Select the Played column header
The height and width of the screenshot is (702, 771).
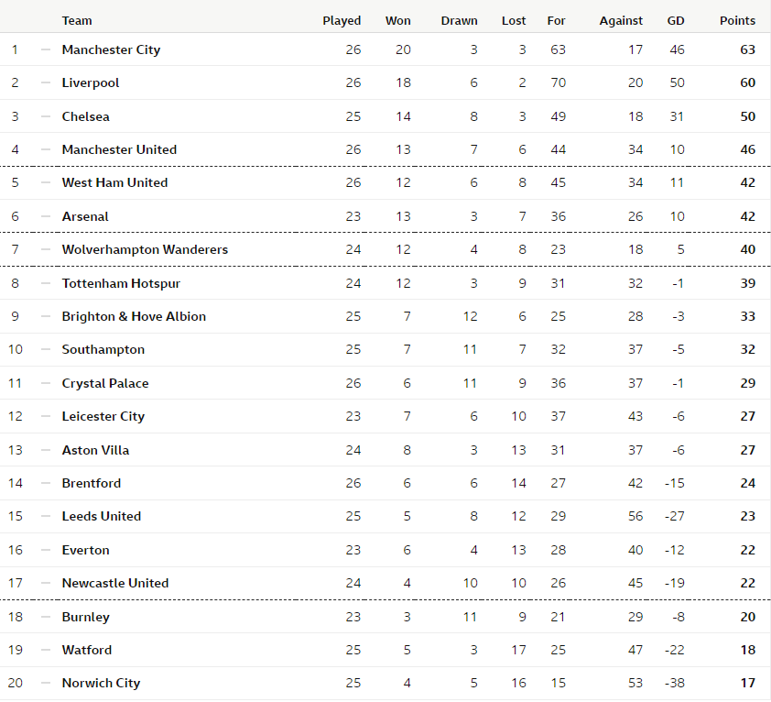point(342,21)
